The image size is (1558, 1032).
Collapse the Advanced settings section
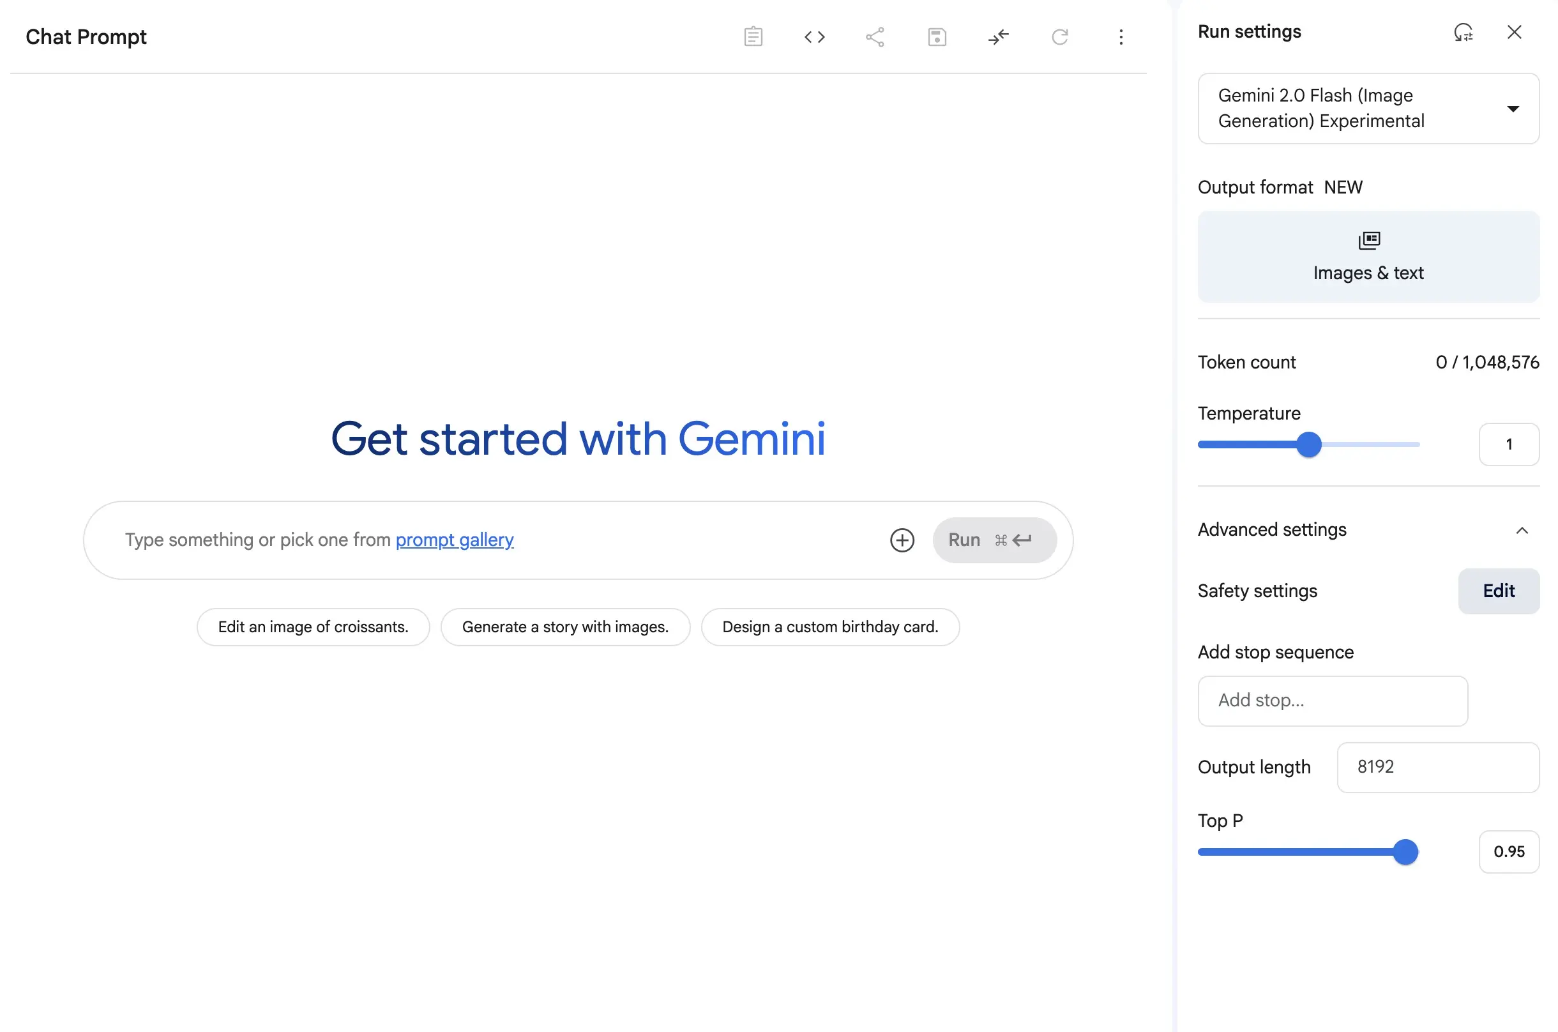click(1521, 531)
